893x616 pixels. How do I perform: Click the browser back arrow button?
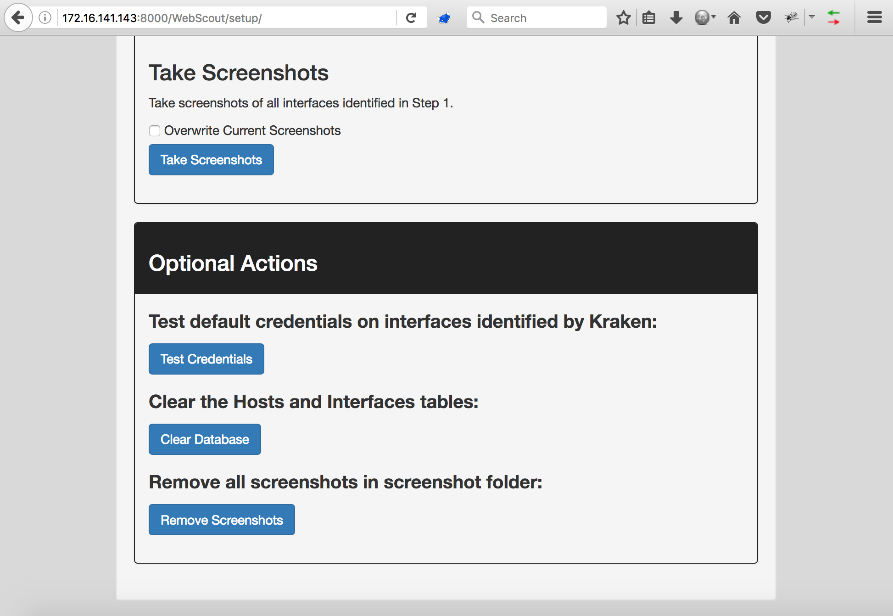pyautogui.click(x=18, y=18)
